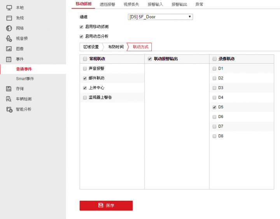Screen dimensions: 280x219
Task: Switch to the 移动侦测 tab
Action: point(83,4)
